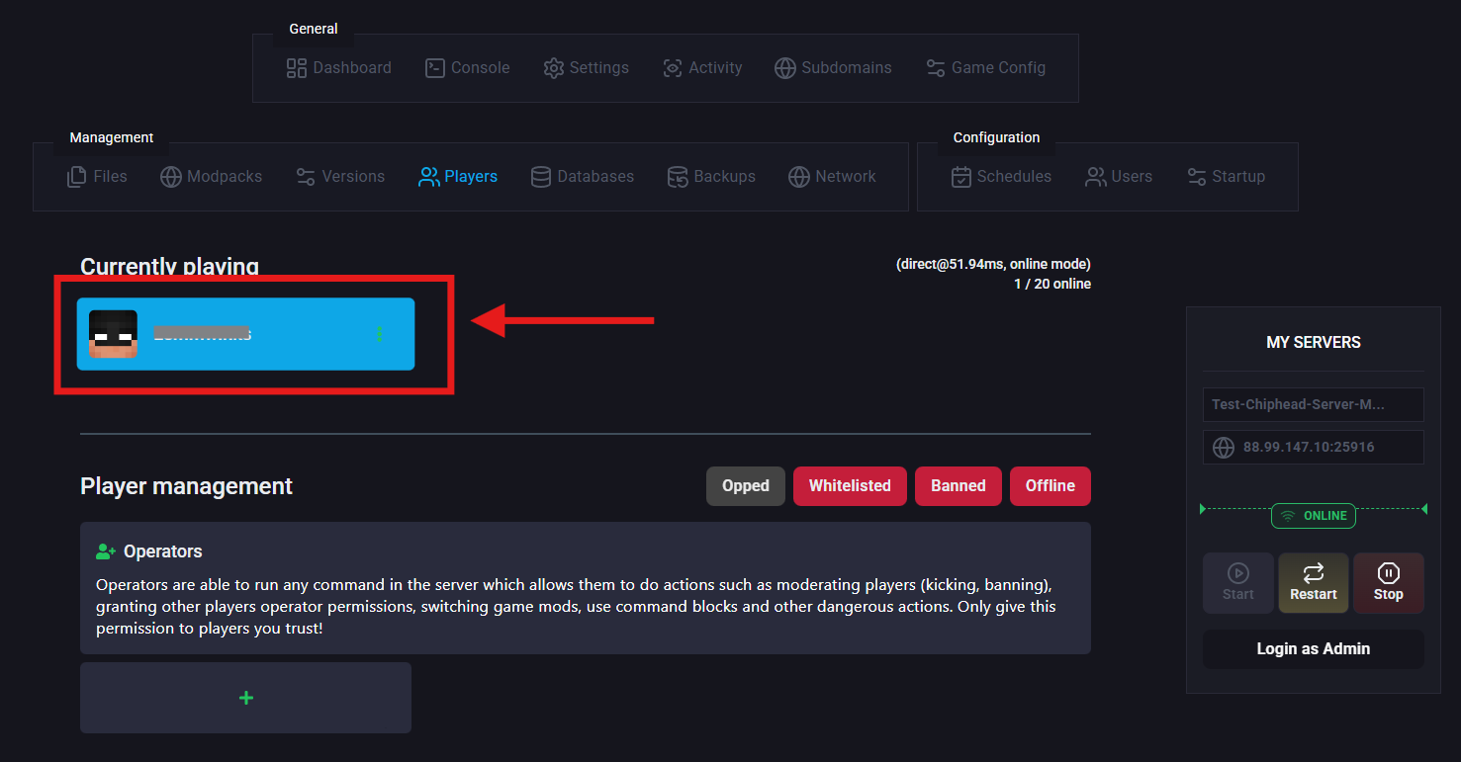Click Login as Admin
Viewport: 1461px width, 762px height.
1314,649
